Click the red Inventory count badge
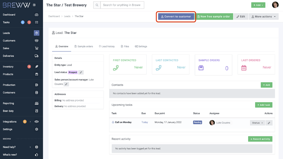This screenshot has width=283, height=159. coord(29,67)
